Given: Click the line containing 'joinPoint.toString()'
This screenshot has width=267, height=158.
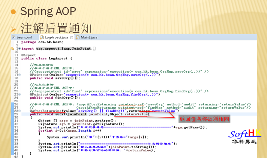Looking at the screenshot, I should [x=97, y=147].
